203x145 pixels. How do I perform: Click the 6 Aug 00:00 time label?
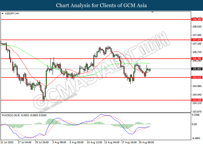[x=77, y=142]
